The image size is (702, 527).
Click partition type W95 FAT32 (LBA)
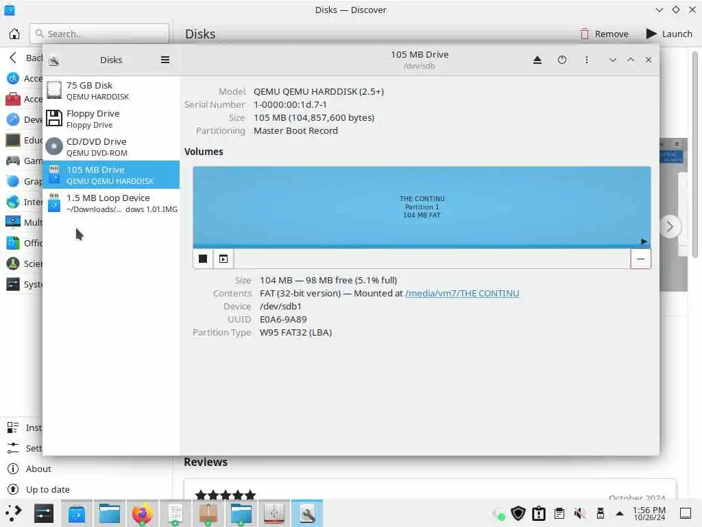click(x=296, y=333)
